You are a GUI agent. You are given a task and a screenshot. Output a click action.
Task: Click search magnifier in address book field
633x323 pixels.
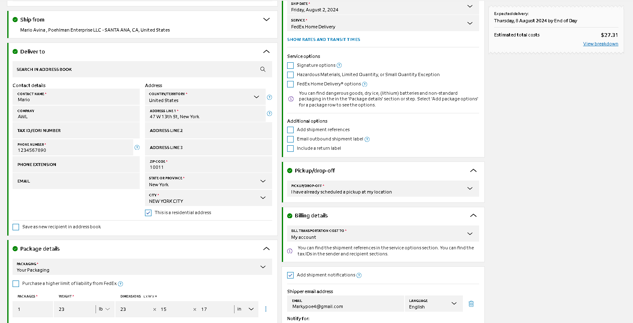[x=263, y=70]
